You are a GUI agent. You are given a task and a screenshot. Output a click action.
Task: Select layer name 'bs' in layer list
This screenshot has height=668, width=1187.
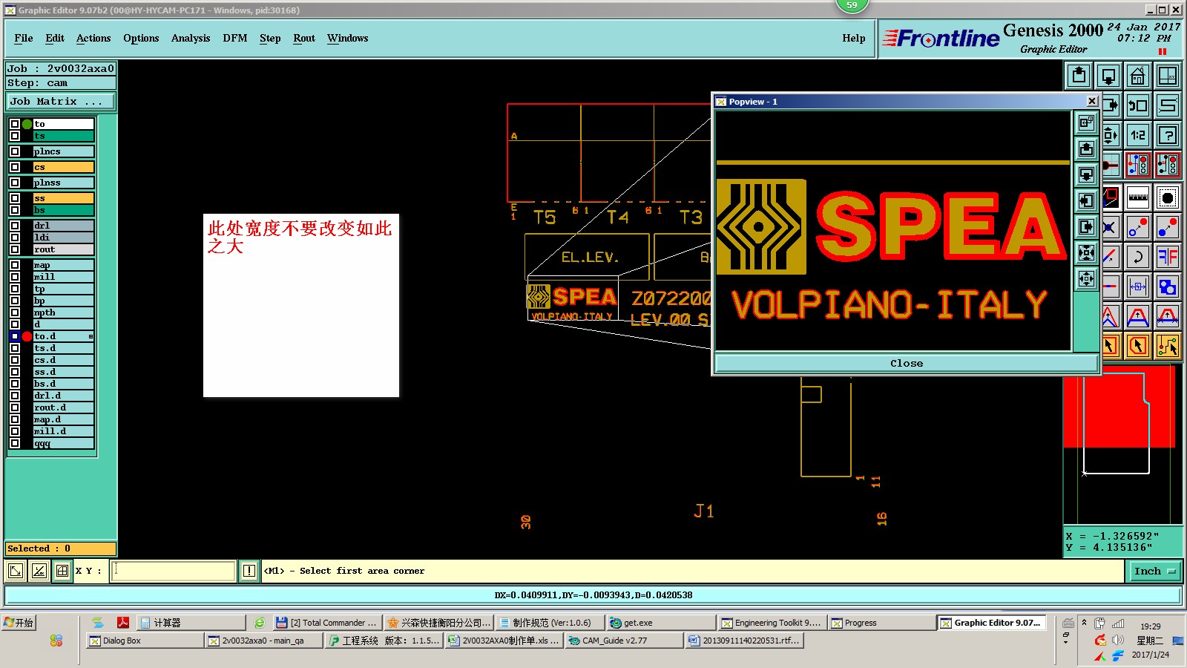[64, 210]
